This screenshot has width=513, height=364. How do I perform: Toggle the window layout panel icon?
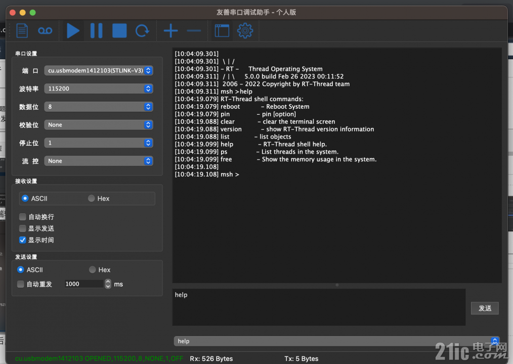pyautogui.click(x=222, y=31)
